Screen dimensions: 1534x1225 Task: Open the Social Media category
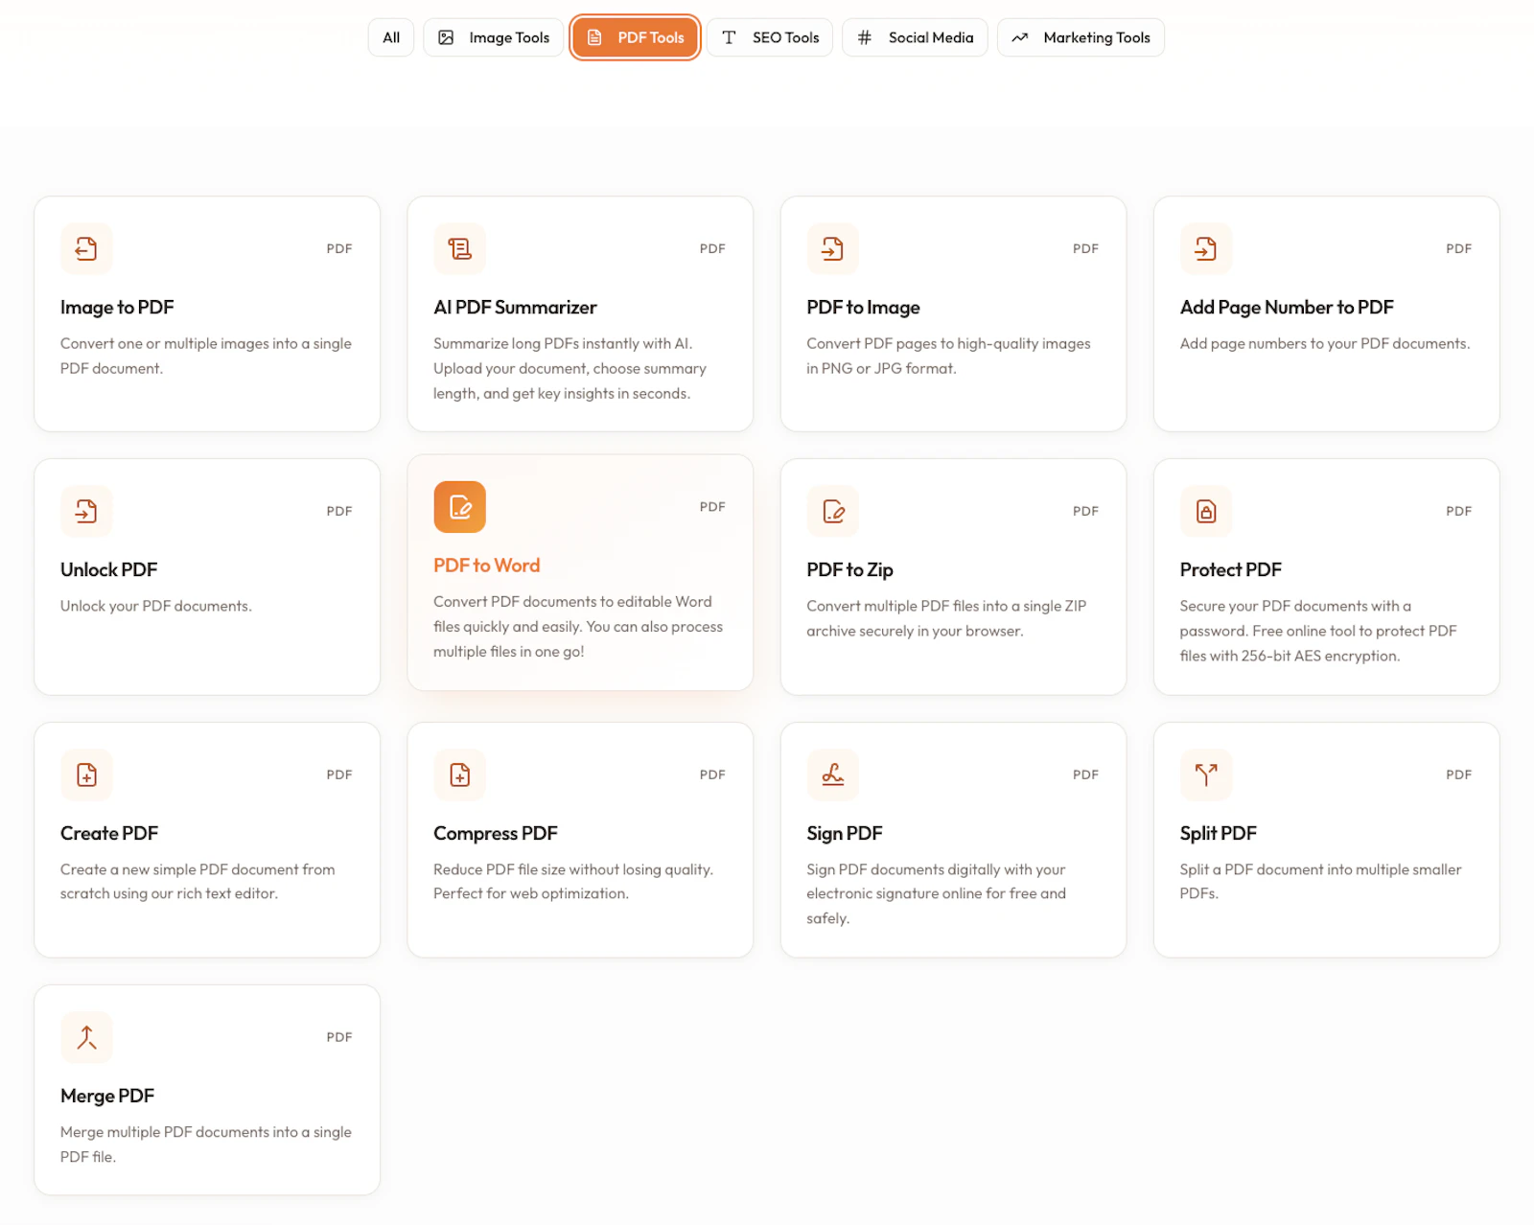point(915,37)
